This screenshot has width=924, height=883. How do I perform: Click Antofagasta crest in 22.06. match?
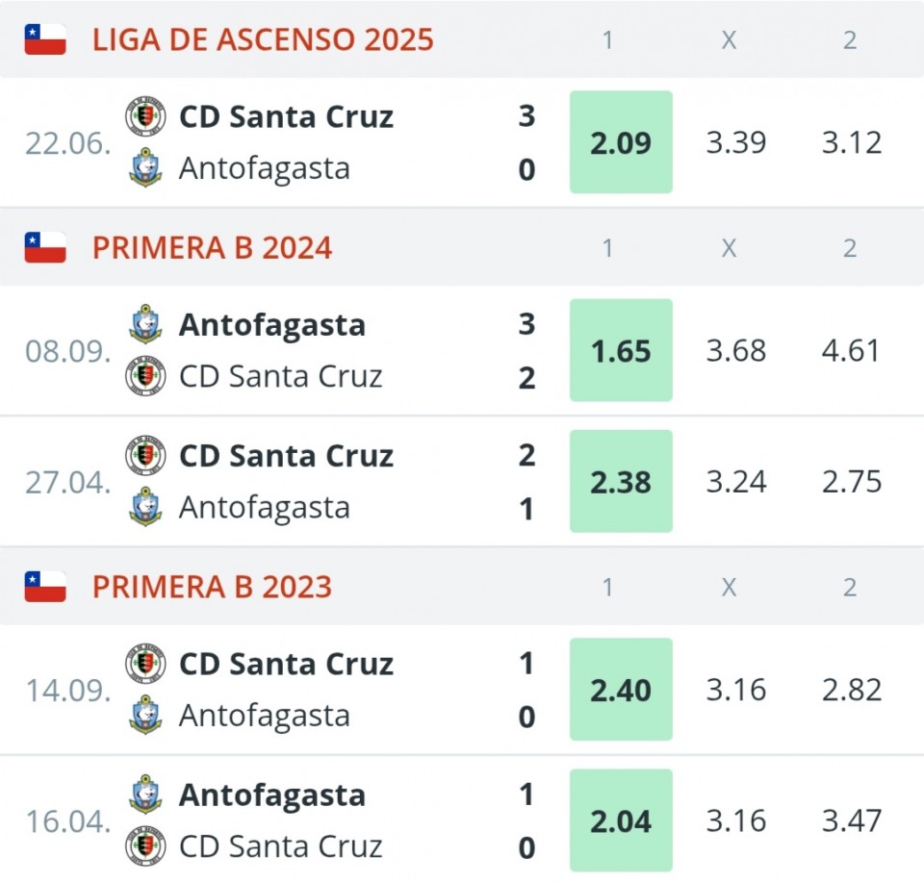(145, 167)
